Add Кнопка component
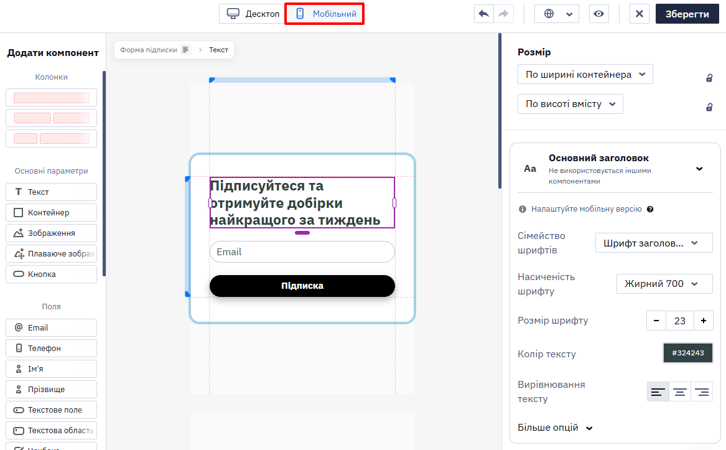The image size is (726, 450). point(52,274)
